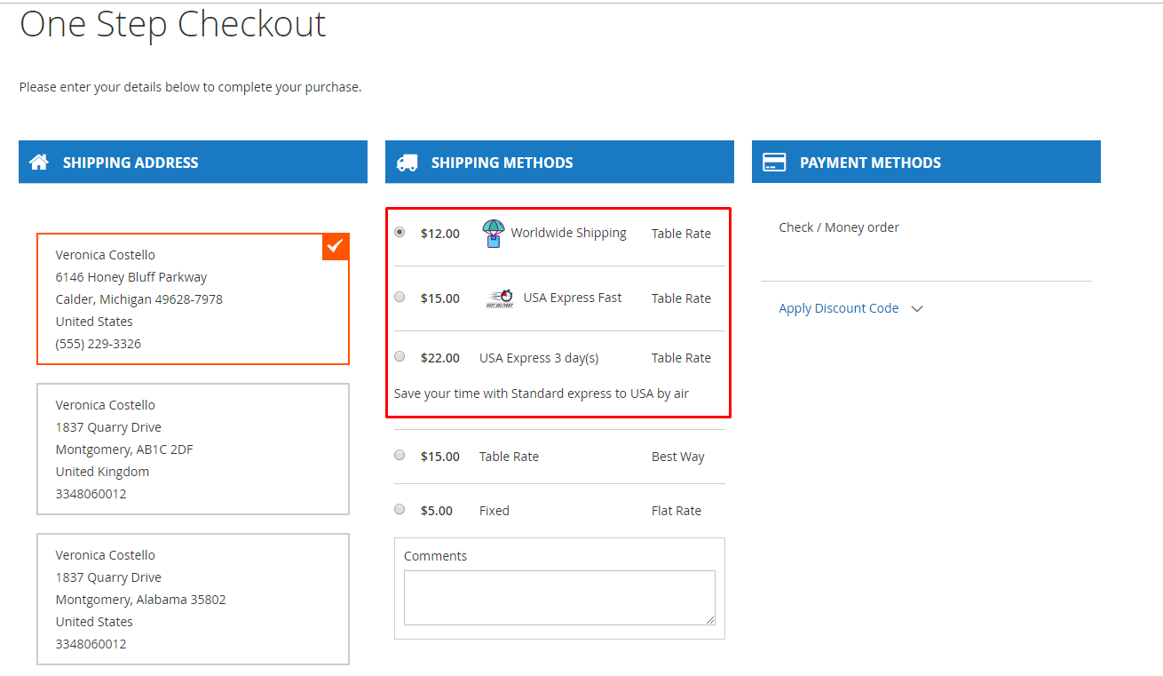Select the $15.00 Best Way table rate radio
This screenshot has width=1163, height=676.
pos(400,455)
